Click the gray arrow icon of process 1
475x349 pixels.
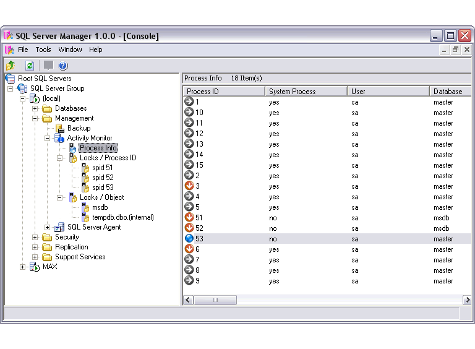point(189,101)
